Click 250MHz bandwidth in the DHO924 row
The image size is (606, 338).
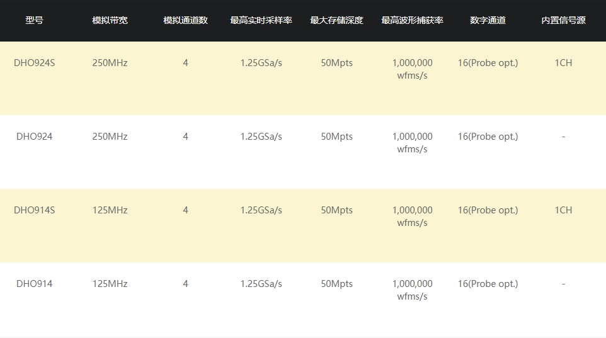pyautogui.click(x=110, y=137)
